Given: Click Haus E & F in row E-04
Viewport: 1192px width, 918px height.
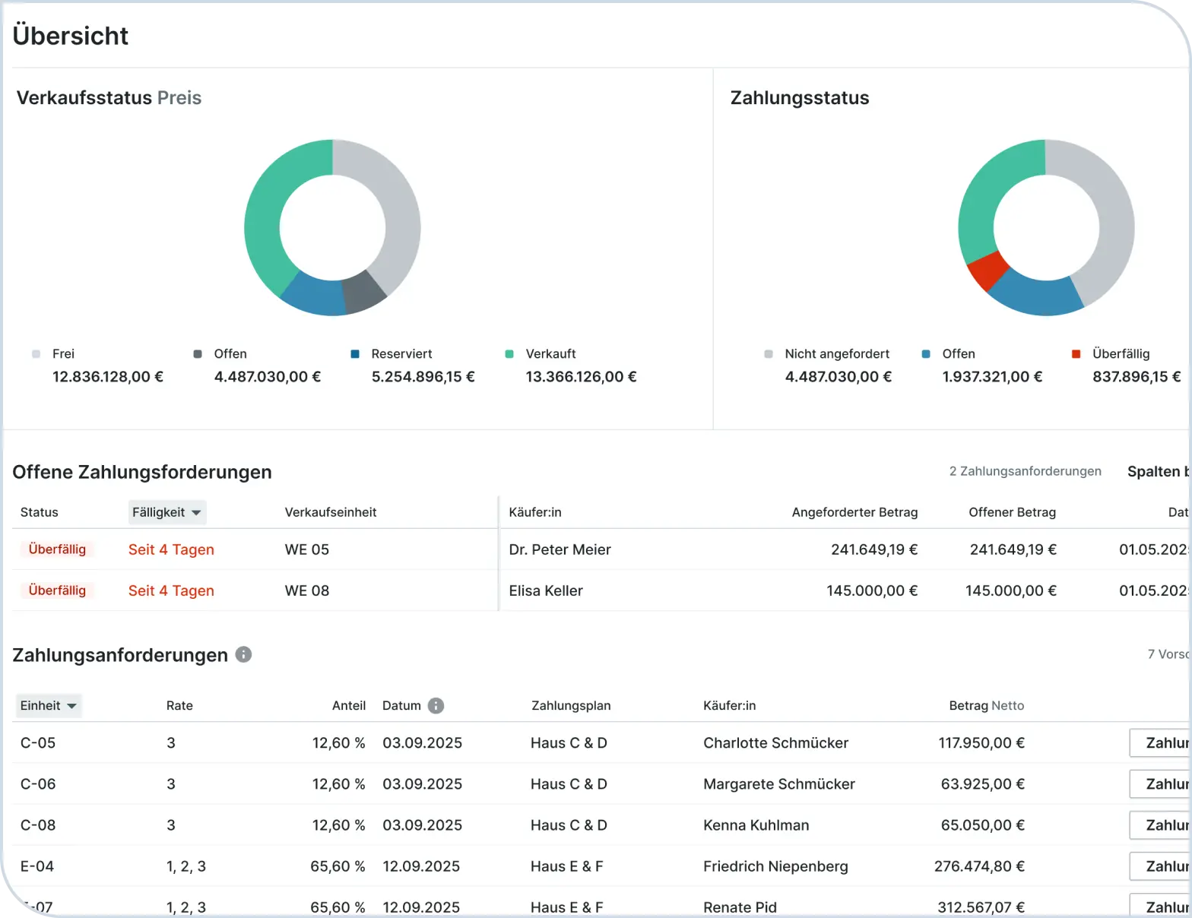Looking at the screenshot, I should point(566,866).
